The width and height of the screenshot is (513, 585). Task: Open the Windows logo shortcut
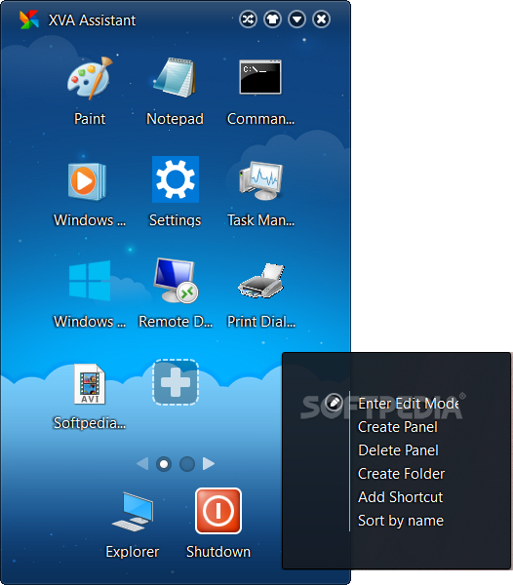[x=90, y=281]
